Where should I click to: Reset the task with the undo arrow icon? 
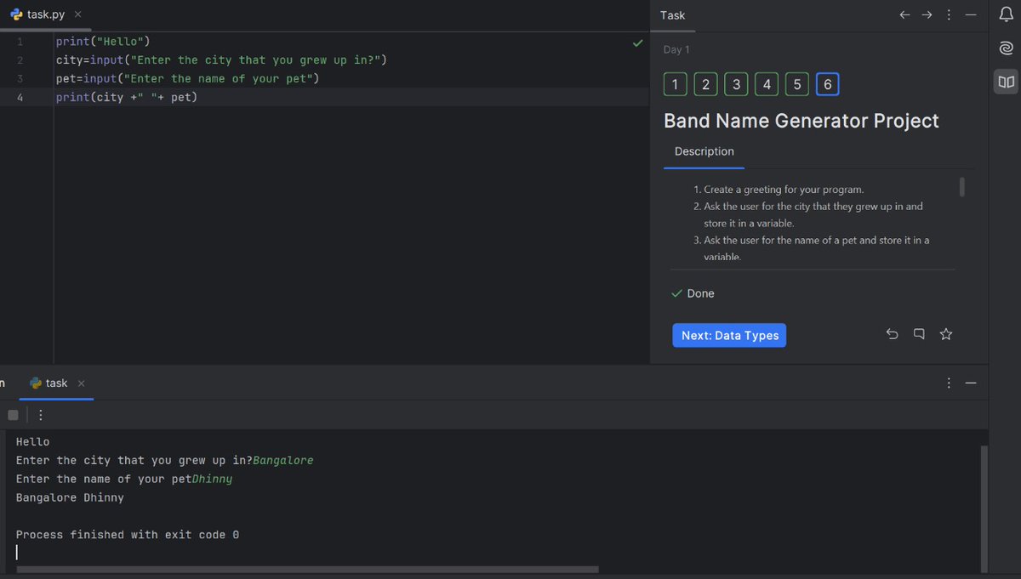point(892,334)
